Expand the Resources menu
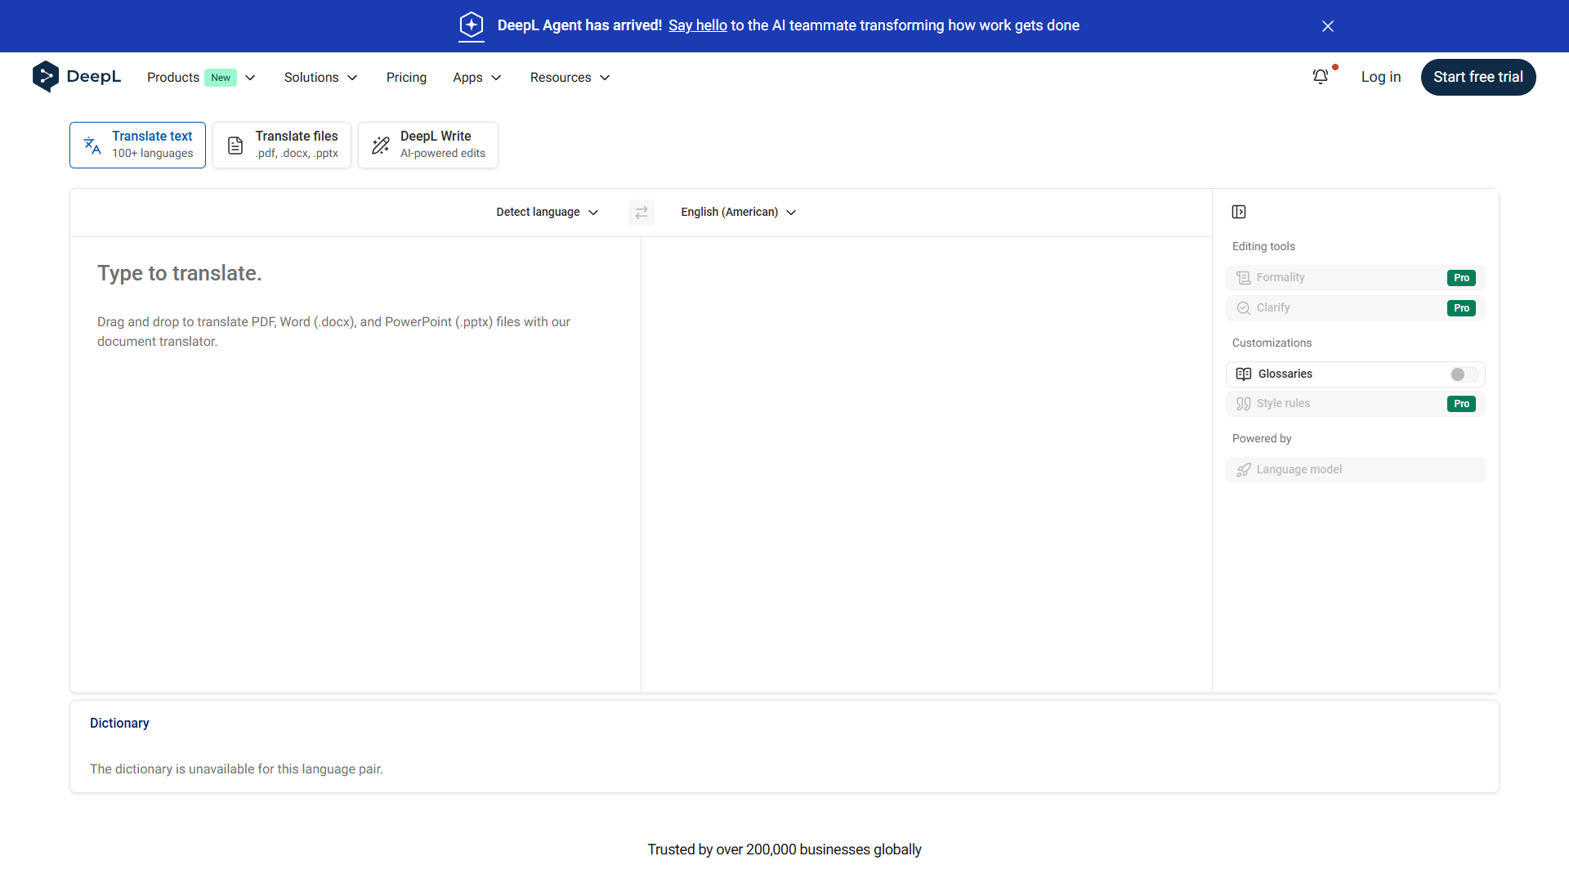 [570, 78]
